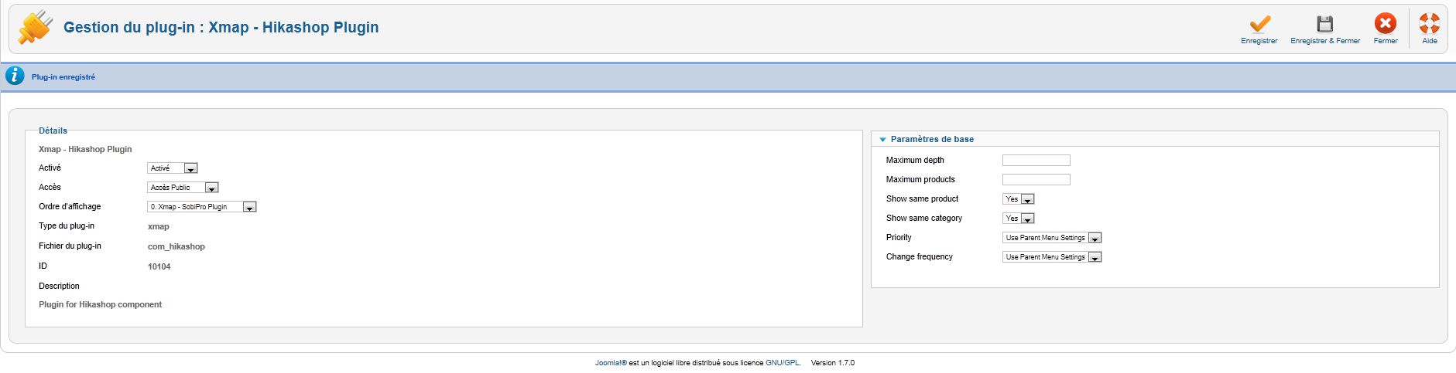
Task: Open the Priority dropdown
Action: pyautogui.click(x=1052, y=238)
